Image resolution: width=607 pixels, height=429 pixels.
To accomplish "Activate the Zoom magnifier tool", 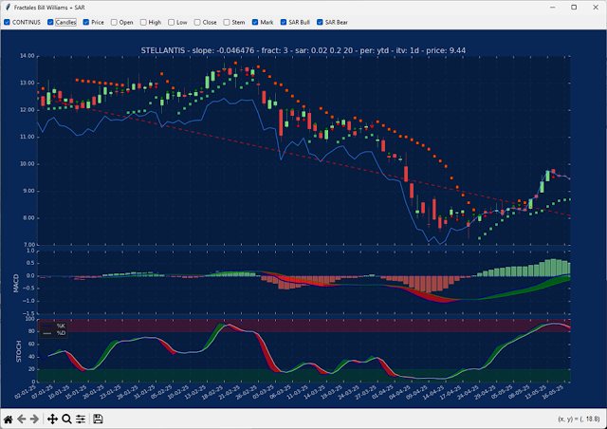I will pos(66,419).
